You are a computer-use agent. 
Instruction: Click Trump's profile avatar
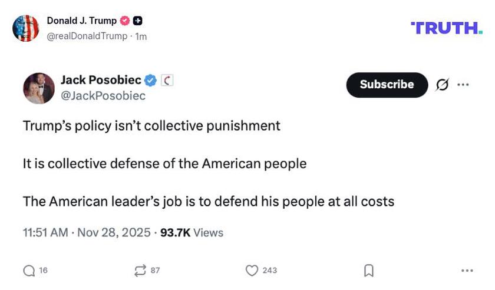pos(26,28)
